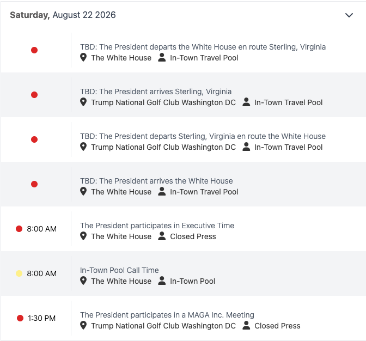Open 'The President participates in Executive Time' link
This screenshot has height=341, width=366.
coord(157,226)
